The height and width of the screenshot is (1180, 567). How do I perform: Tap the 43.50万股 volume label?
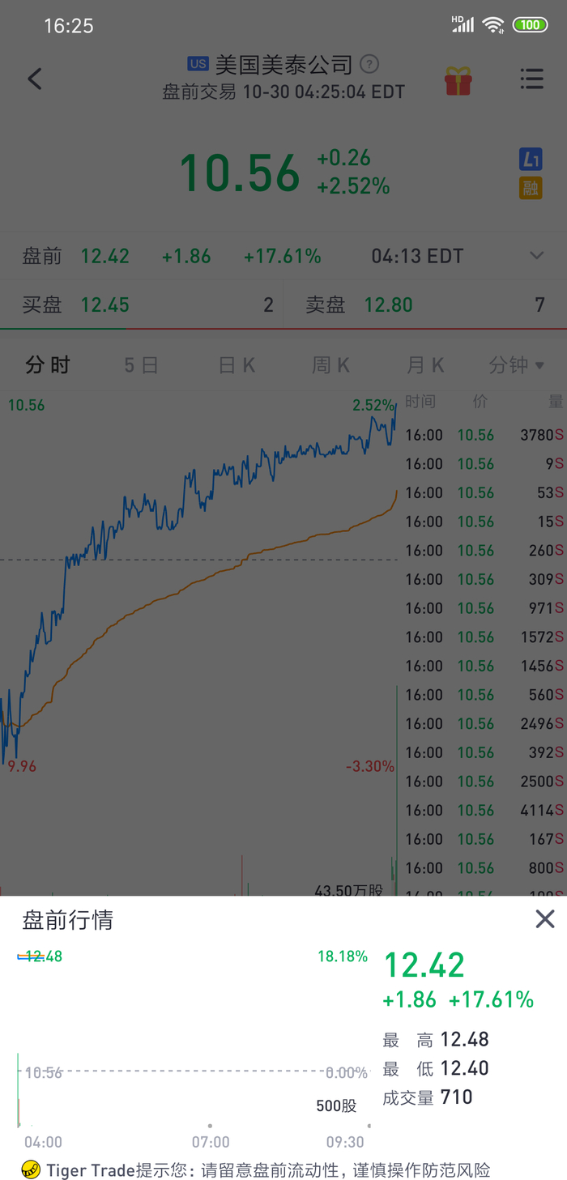coord(349,890)
